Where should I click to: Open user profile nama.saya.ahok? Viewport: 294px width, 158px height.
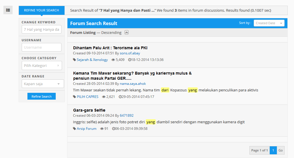(x=133, y=84)
